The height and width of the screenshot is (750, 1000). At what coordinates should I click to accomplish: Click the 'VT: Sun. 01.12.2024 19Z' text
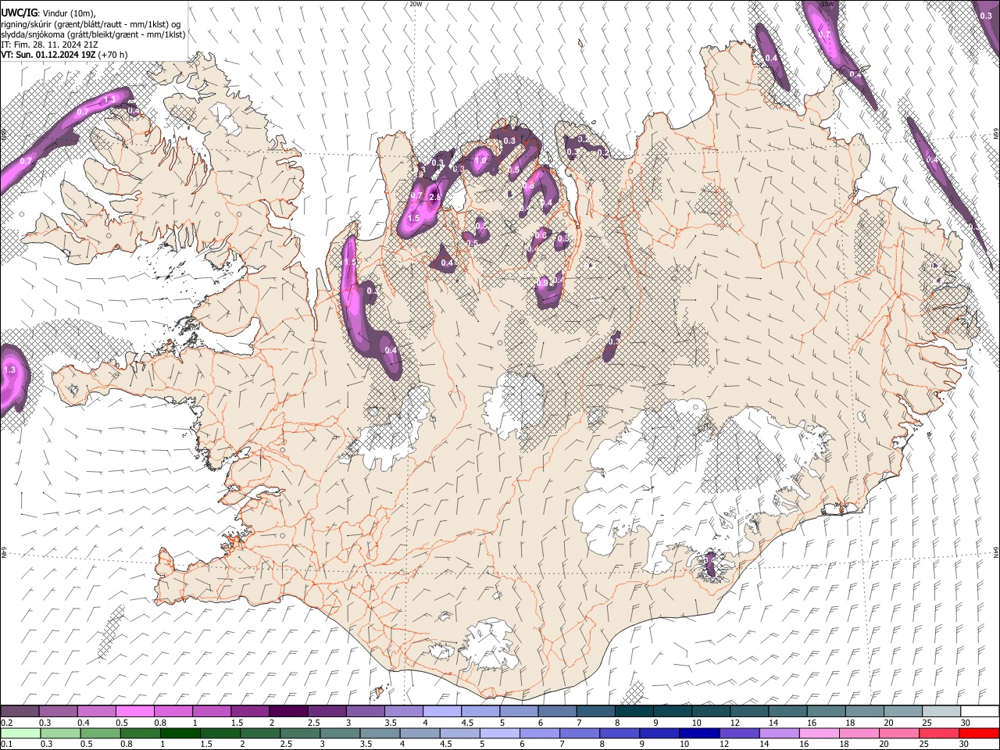(x=48, y=55)
